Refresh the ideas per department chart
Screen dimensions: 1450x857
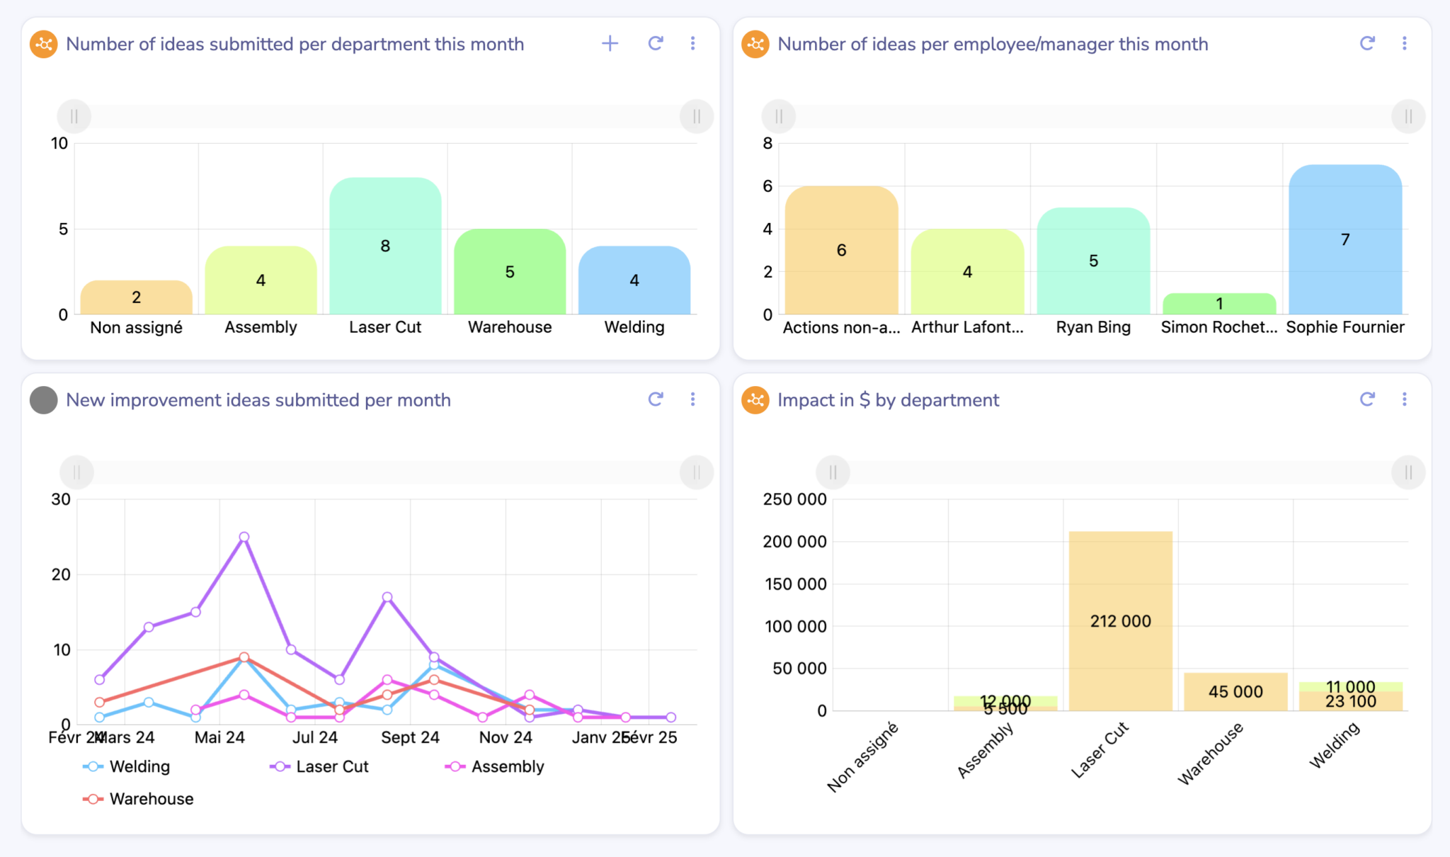[655, 43]
